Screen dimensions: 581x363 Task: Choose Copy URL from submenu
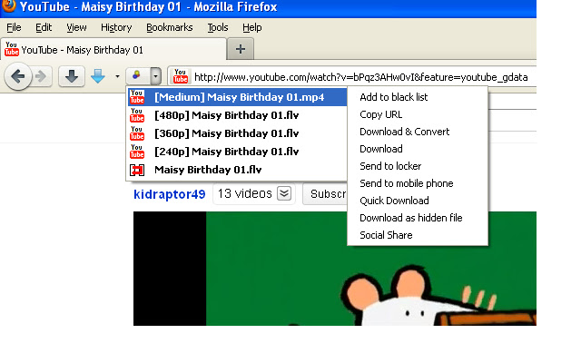[x=418, y=114]
